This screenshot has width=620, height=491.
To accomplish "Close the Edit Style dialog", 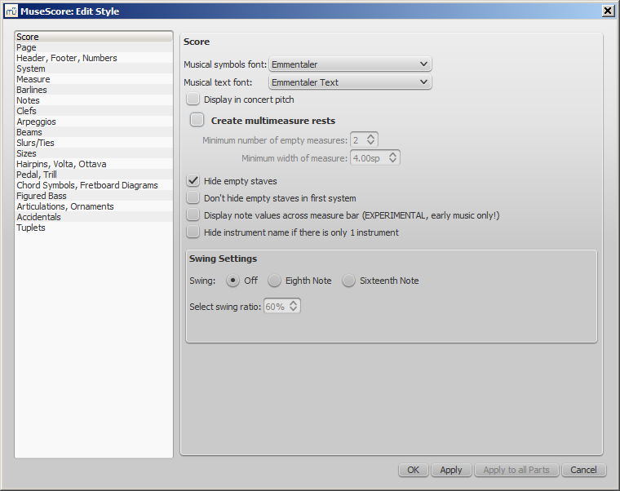I will (608, 11).
